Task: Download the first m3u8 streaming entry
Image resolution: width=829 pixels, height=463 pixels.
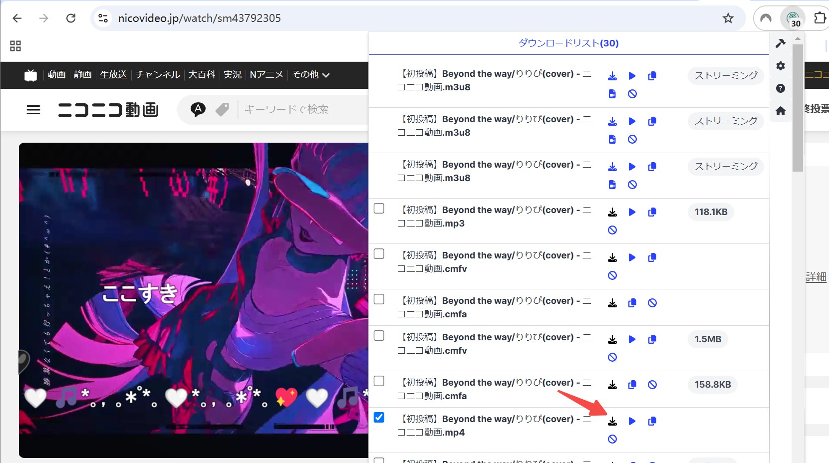Action: pos(612,76)
